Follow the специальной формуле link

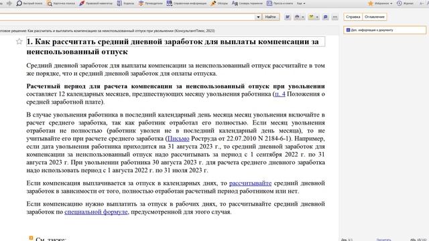[96, 212]
